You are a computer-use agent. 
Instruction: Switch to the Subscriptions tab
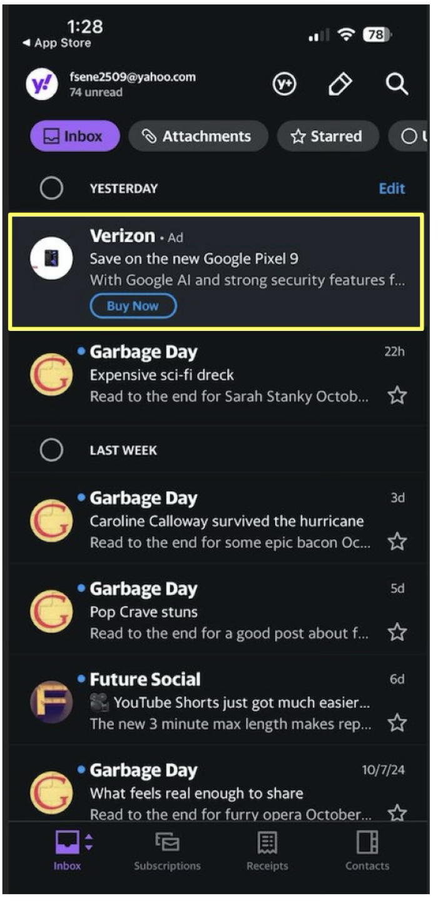point(167,851)
